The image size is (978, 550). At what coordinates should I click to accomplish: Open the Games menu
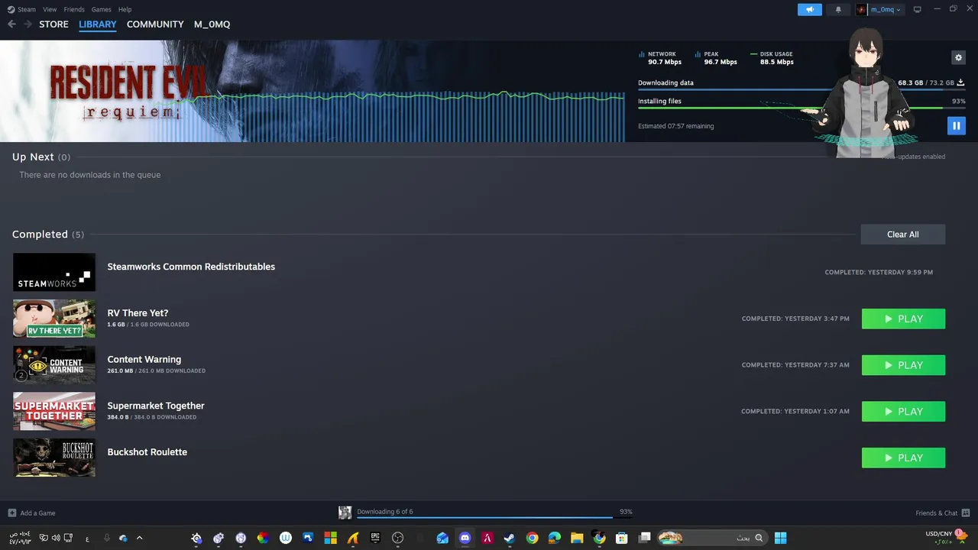pos(101,9)
